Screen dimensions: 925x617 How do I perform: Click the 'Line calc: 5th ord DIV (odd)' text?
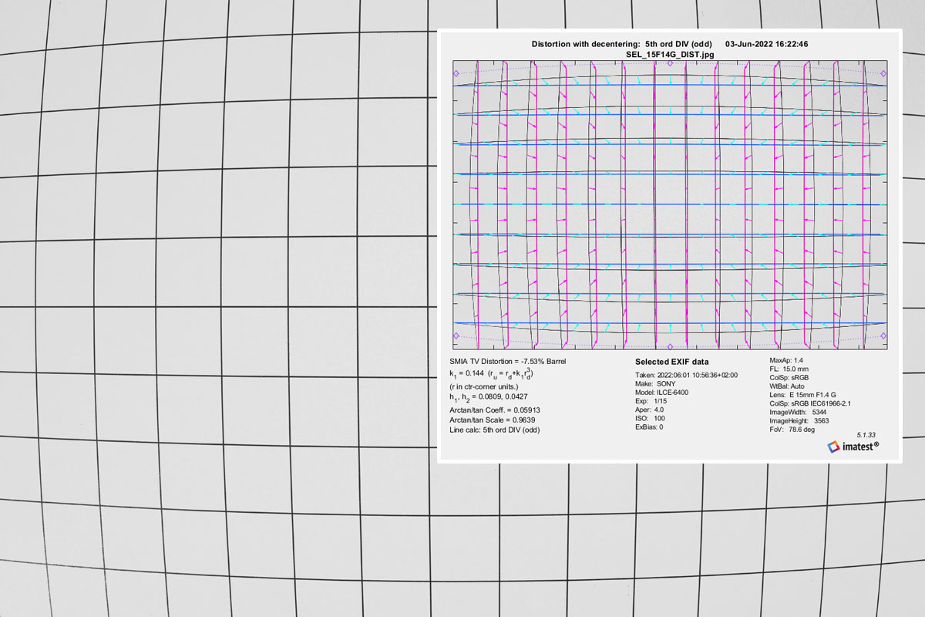(494, 430)
